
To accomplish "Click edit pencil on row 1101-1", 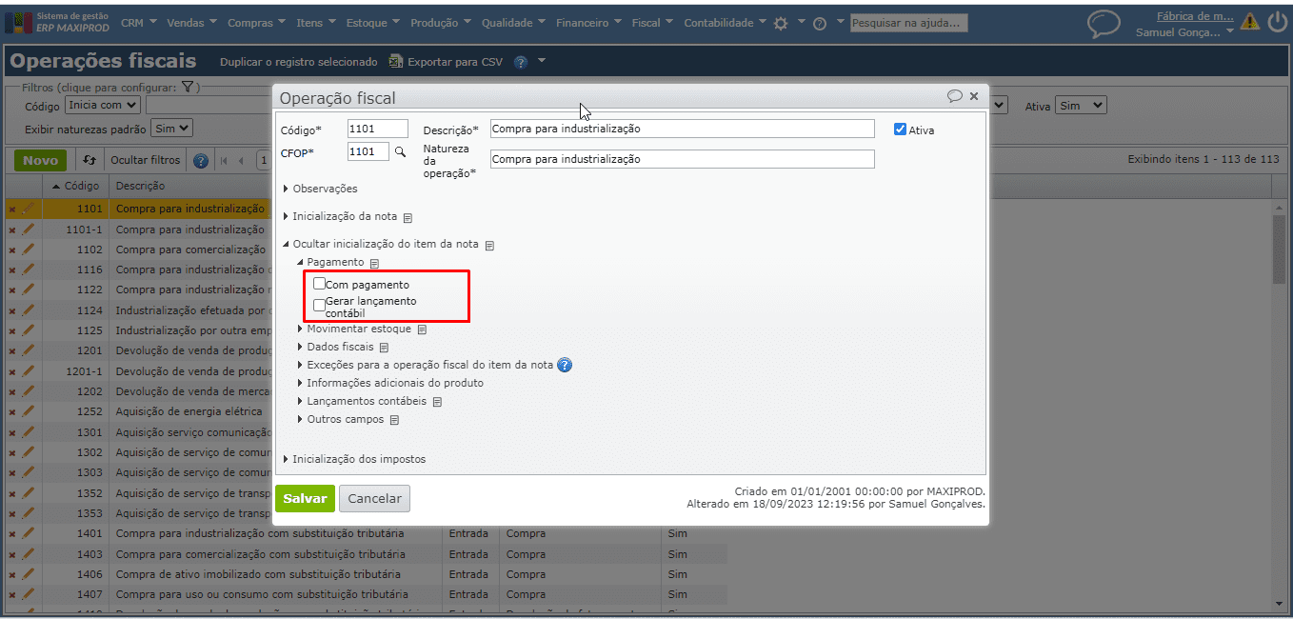I will 28,229.
